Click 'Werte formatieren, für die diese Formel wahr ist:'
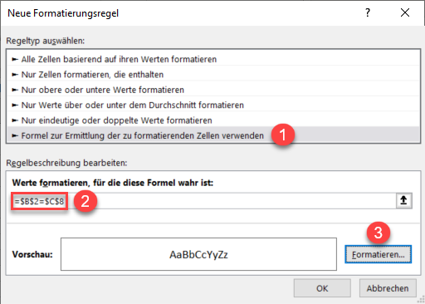 [113, 183]
